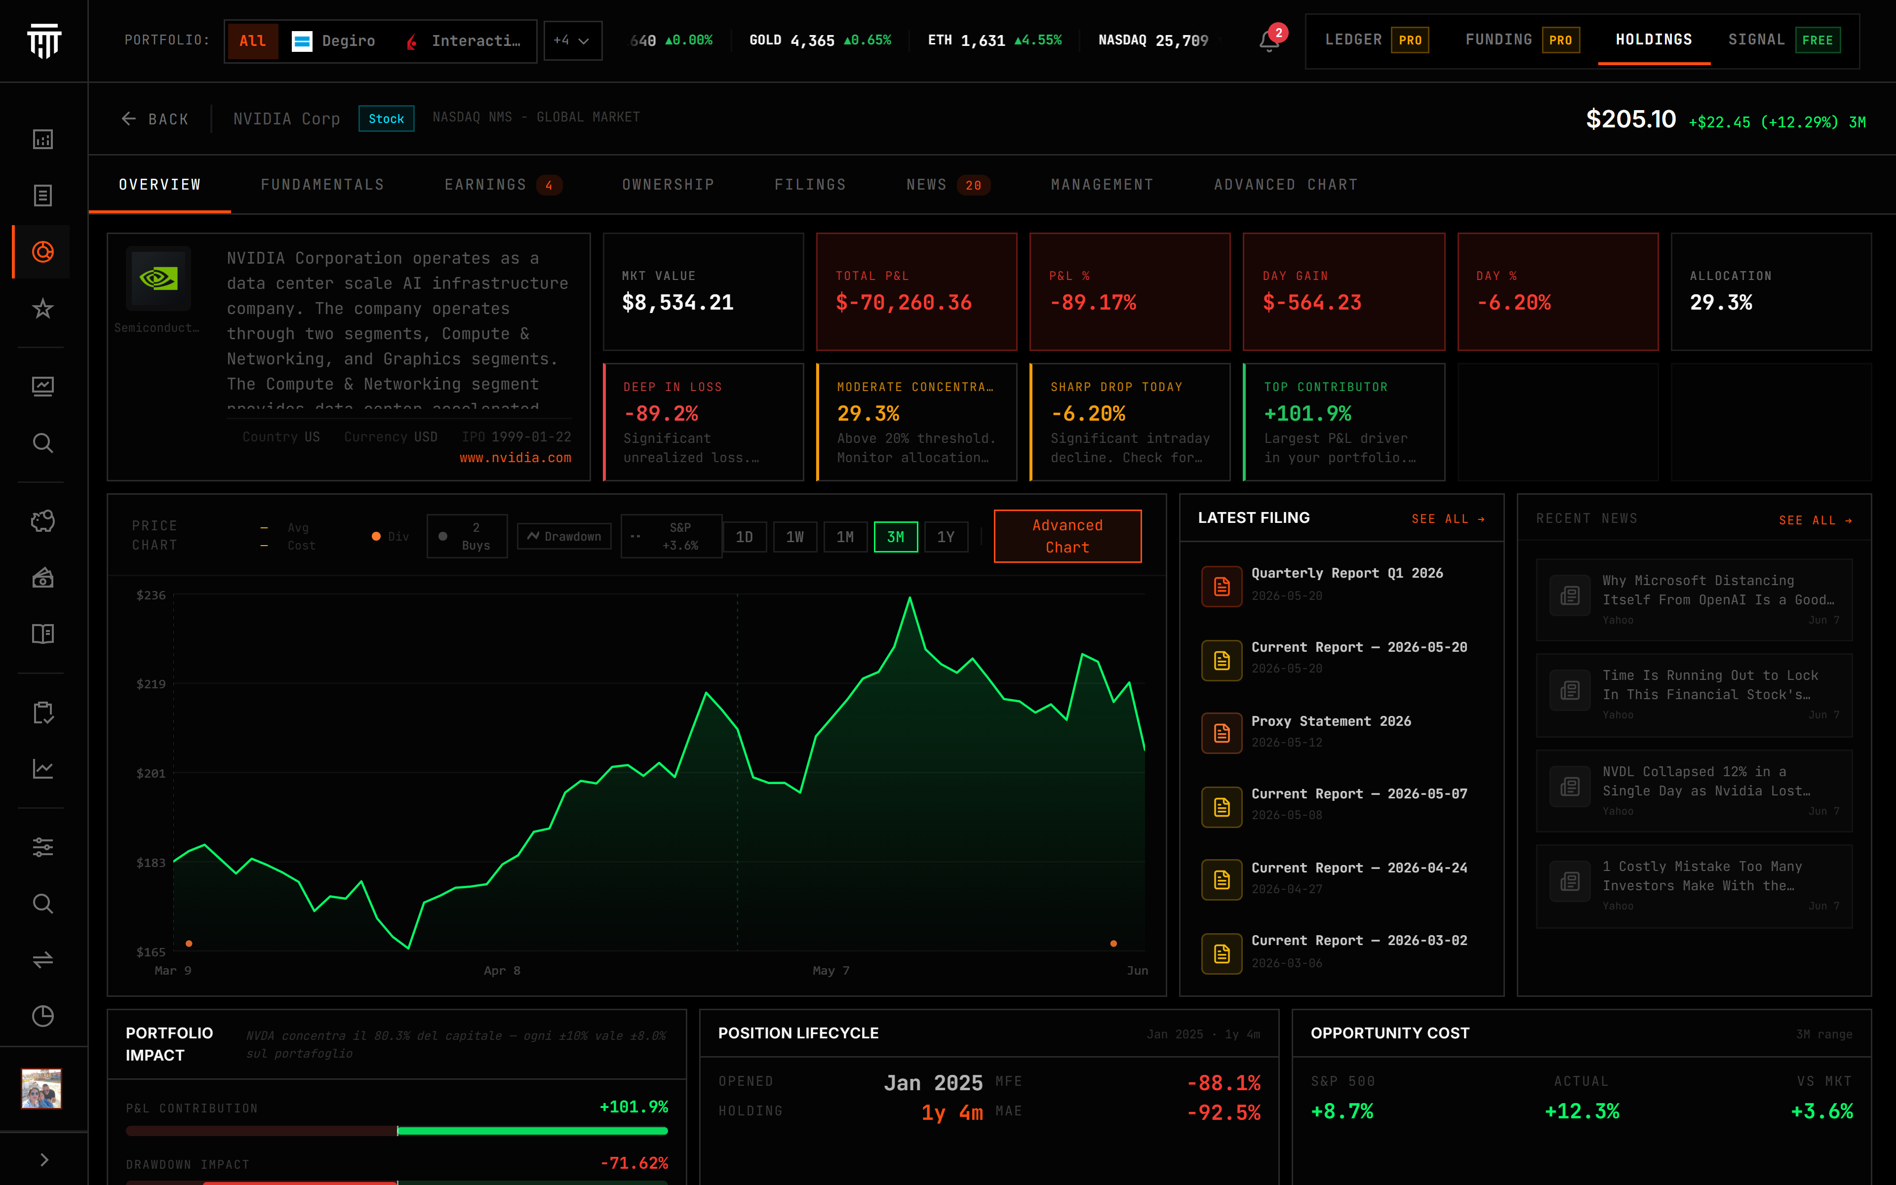The height and width of the screenshot is (1185, 1896).
Task: Click See All in Latest Filing
Action: pyautogui.click(x=1448, y=519)
